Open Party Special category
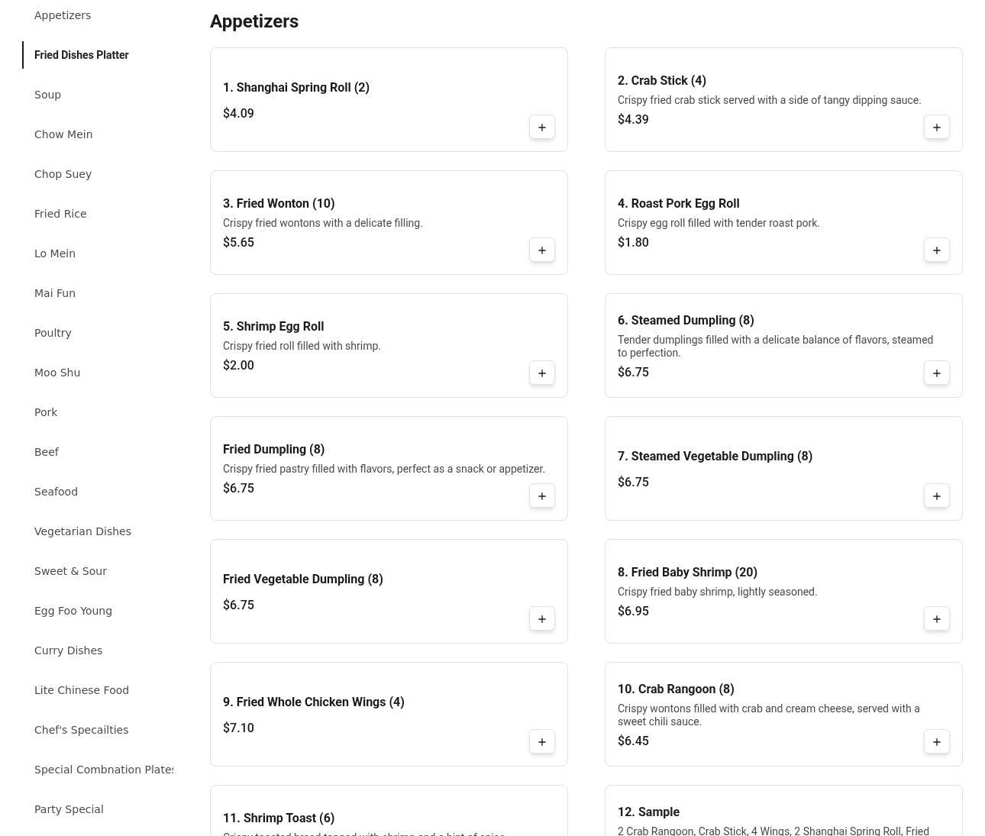The image size is (985, 836). (x=69, y=809)
